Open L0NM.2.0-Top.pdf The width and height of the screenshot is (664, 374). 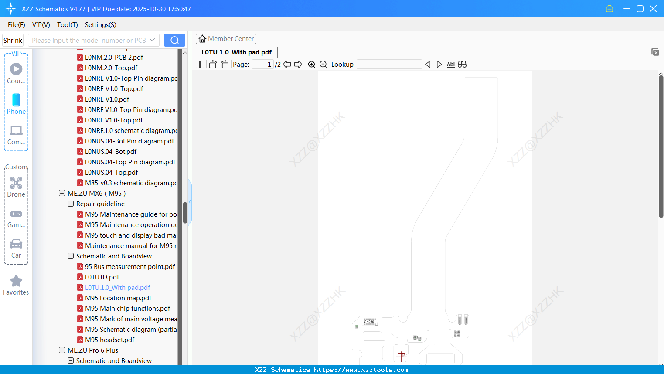point(111,68)
